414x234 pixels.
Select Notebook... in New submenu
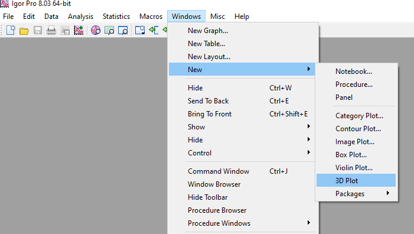(356, 71)
